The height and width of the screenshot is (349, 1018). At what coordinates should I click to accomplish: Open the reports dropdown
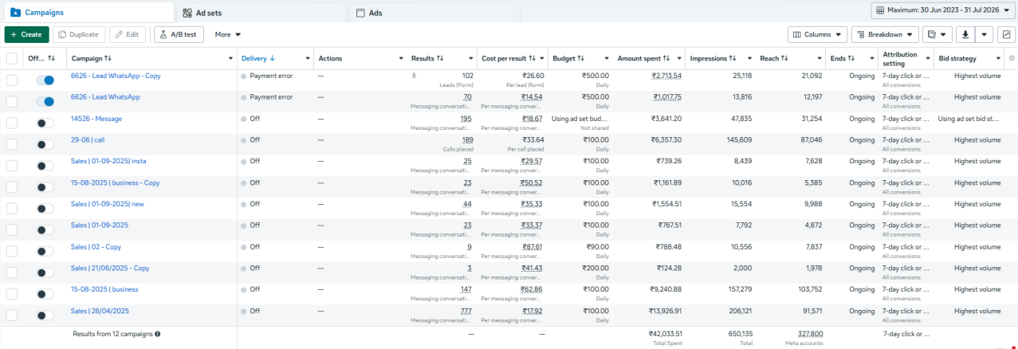click(x=937, y=34)
